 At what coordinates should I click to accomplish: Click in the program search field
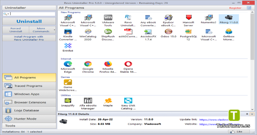(x=32, y=14)
